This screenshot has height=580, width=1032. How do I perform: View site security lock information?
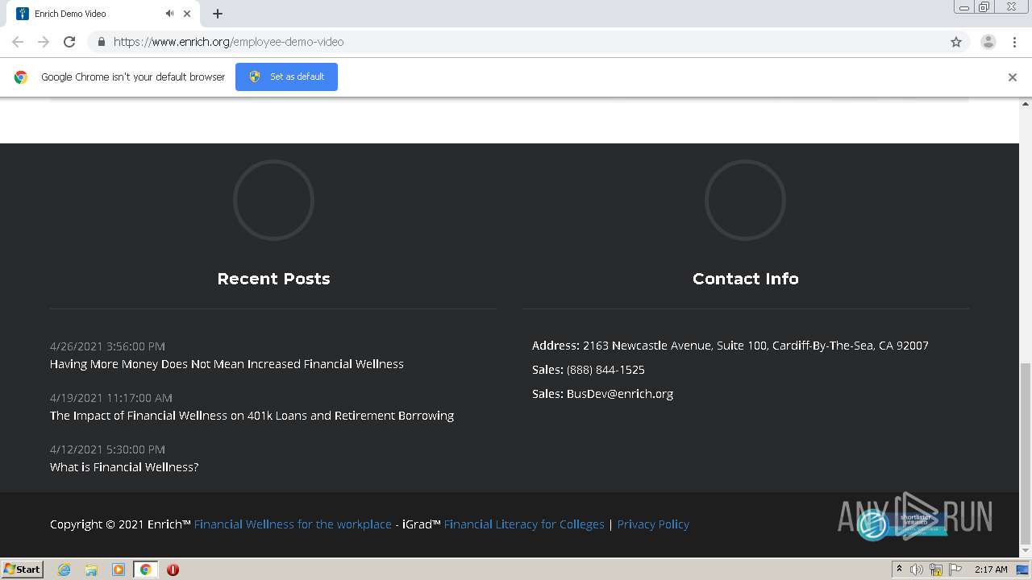click(x=101, y=42)
